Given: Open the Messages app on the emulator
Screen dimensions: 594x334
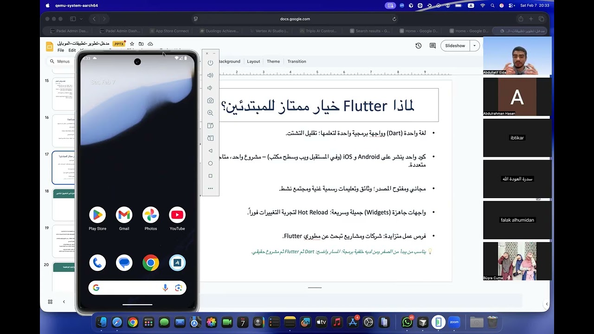Looking at the screenshot, I should [x=124, y=263].
